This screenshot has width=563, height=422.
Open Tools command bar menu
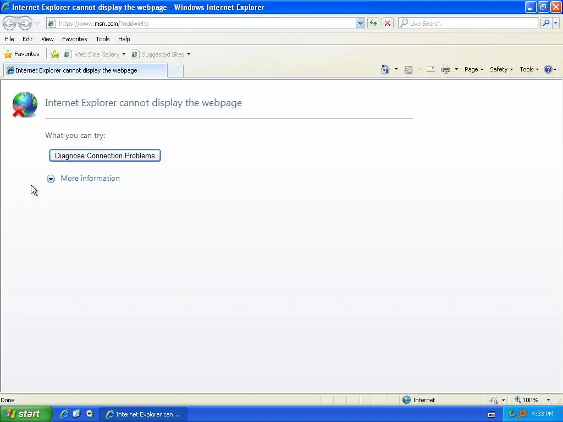[x=529, y=69]
